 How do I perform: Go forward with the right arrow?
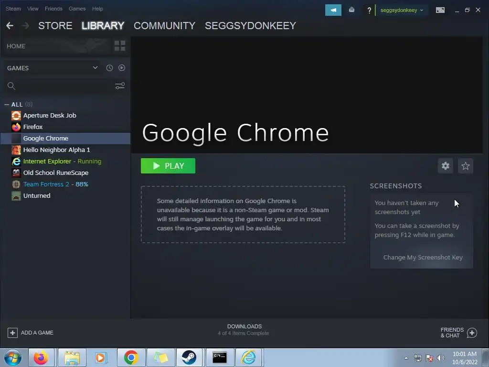[26, 26]
